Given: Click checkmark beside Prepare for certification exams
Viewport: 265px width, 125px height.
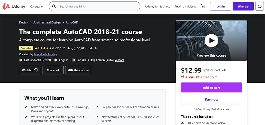Looking at the screenshot, I should [x=97, y=107].
